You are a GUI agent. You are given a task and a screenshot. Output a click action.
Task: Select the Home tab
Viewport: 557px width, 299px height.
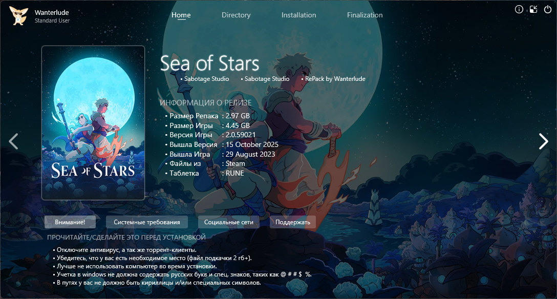(181, 15)
